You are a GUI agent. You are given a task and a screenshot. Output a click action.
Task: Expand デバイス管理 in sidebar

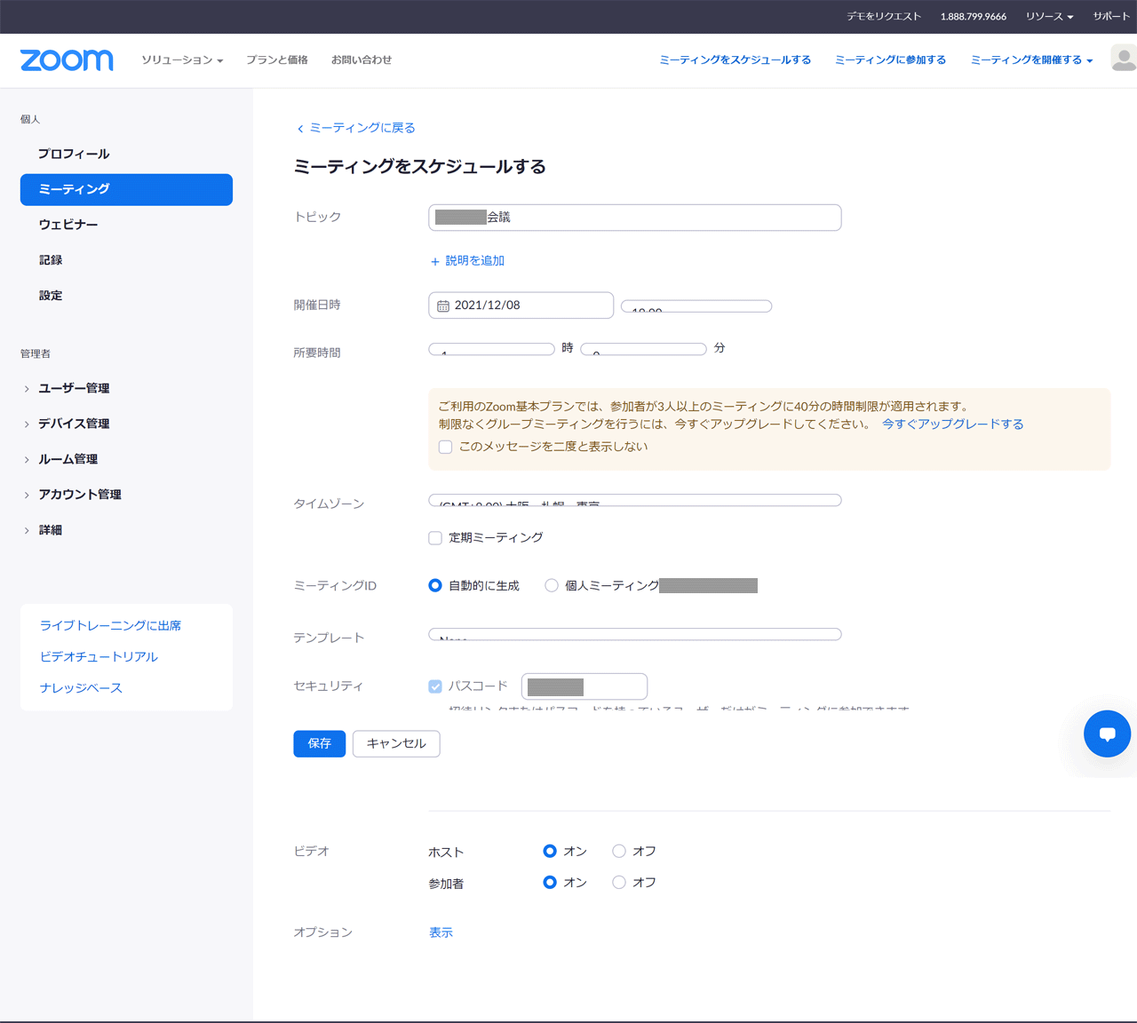[74, 424]
